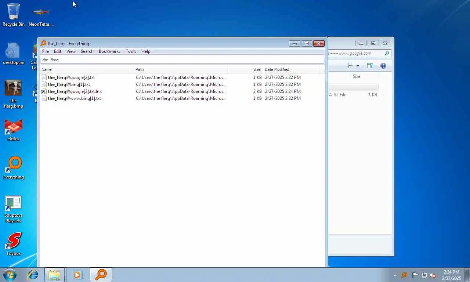The image size is (470, 282).
Task: Toggle the preview pane in Explorer window
Action: click(x=370, y=66)
